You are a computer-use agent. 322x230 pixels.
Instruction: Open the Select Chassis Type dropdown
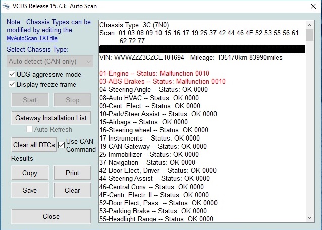pos(50,61)
